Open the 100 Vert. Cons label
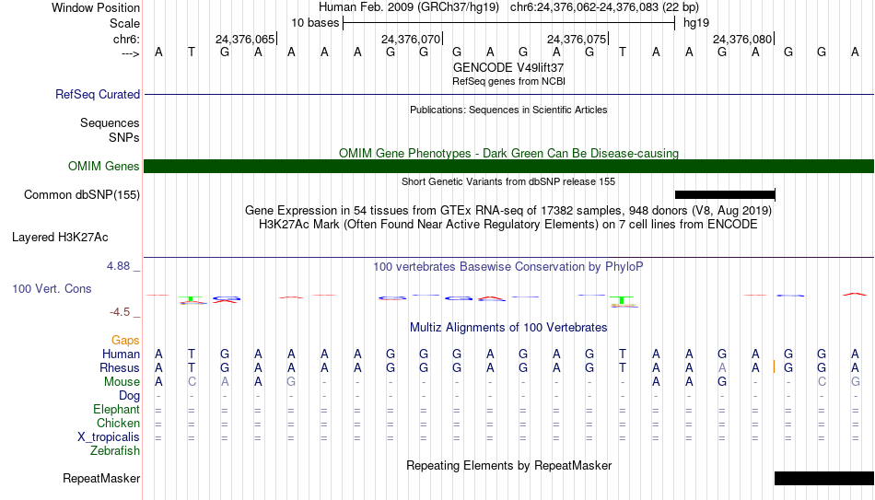The width and height of the screenshot is (875, 500). point(52,288)
